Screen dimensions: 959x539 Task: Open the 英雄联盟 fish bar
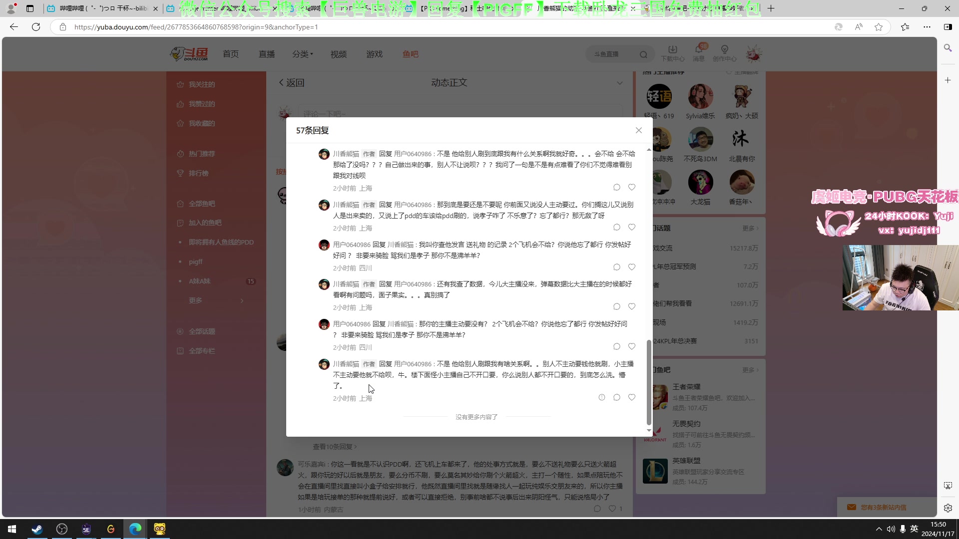699,471
